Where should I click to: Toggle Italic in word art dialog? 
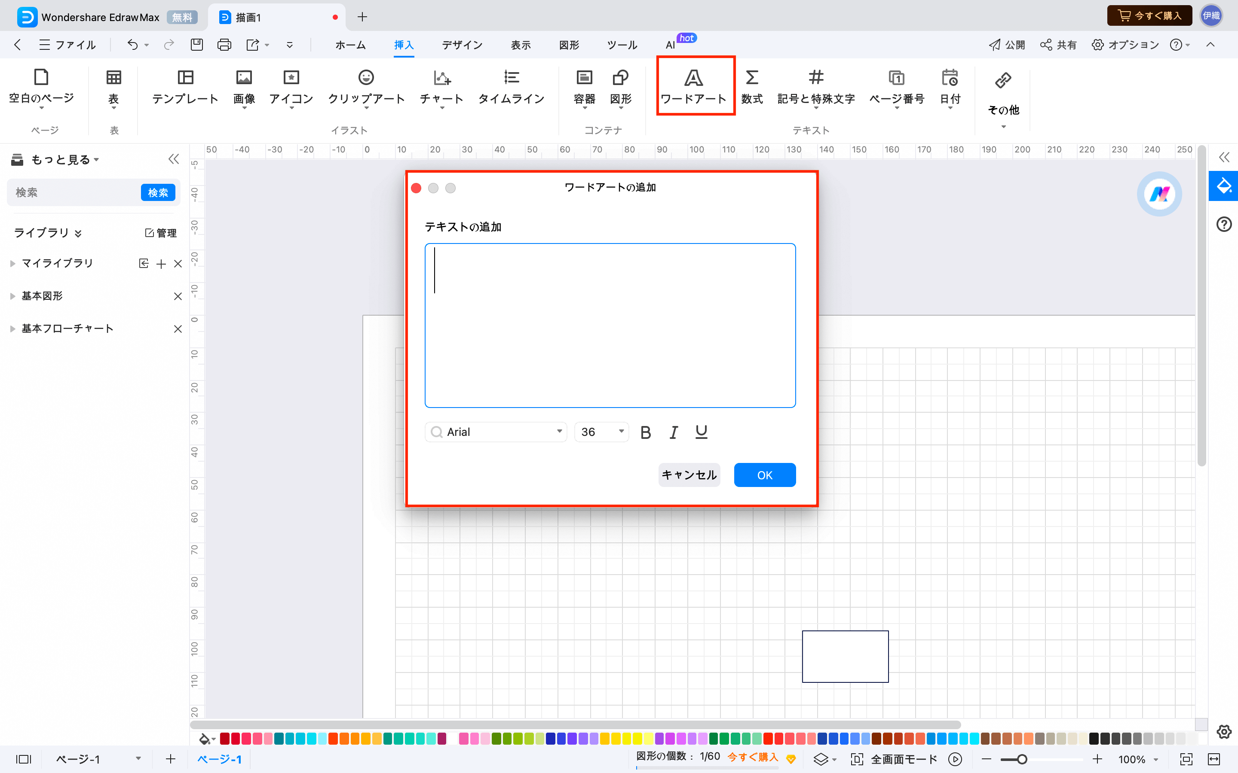[674, 432]
